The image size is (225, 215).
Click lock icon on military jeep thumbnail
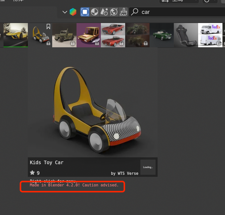[73, 44]
